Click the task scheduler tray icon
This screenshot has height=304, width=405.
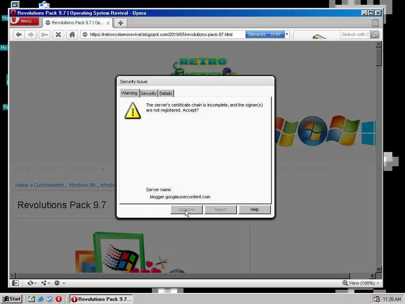377,299
